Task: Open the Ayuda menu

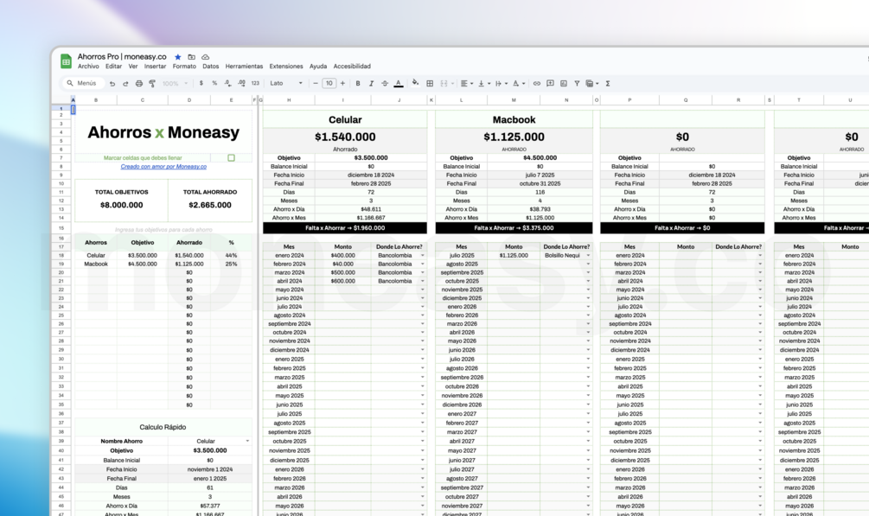Action: (x=318, y=67)
